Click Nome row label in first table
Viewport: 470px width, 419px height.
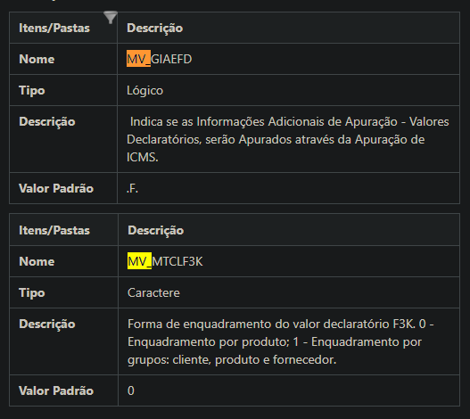(x=37, y=59)
